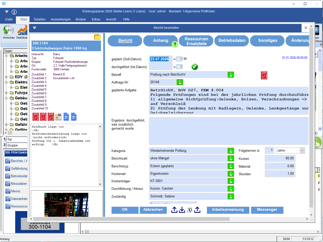This screenshot has height=242, width=323.
Task: Click the green arrow next to Auftrags-Nr
Action: pos(180,82)
